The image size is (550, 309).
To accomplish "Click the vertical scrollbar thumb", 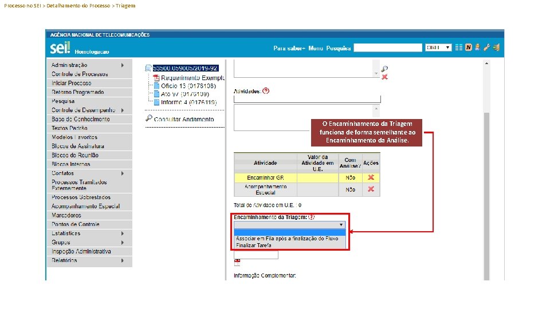I will [x=486, y=196].
